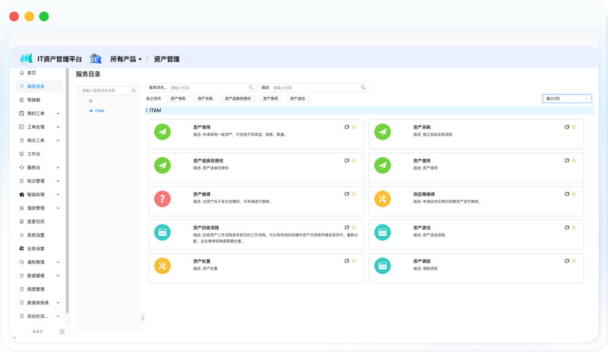
Task: Click the menu collapse icon beside version 6.4.3
Action: 62,331
